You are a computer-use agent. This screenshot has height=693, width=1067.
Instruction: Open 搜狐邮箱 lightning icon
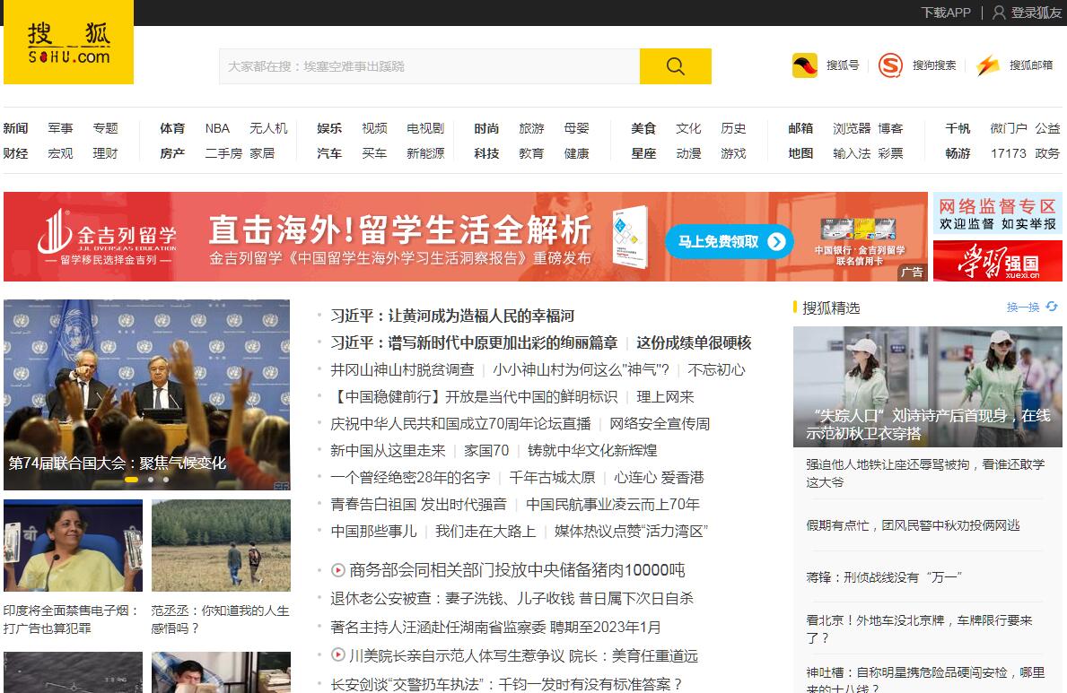point(987,65)
